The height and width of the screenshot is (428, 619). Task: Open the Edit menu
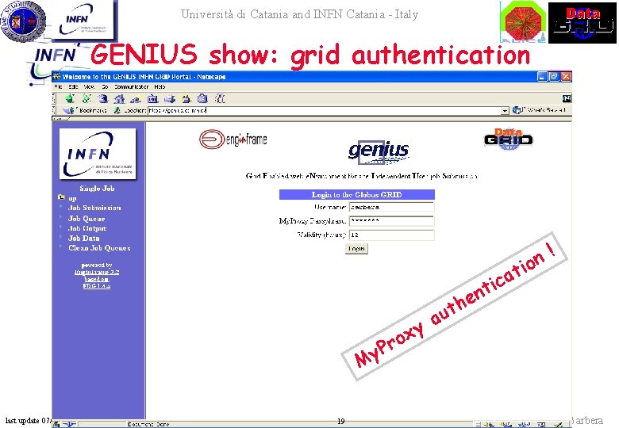73,86
